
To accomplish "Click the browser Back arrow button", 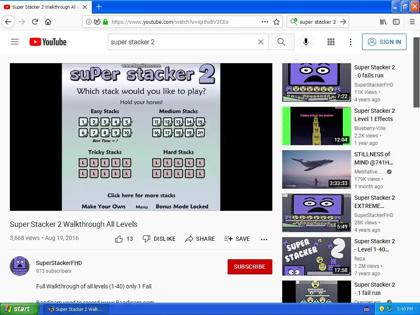I will pyautogui.click(x=8, y=22).
